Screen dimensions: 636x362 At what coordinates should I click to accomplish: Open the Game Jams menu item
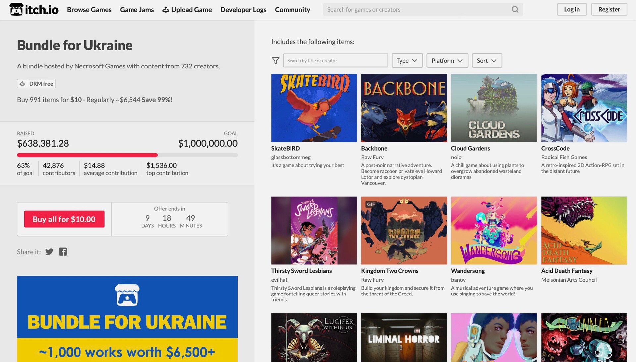[x=137, y=9]
